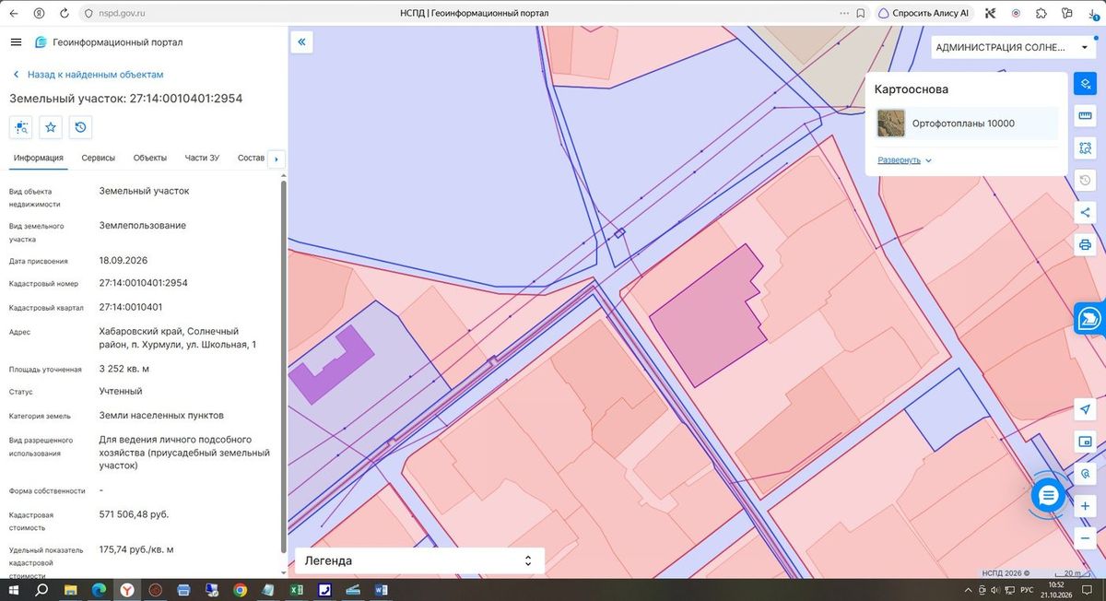Open Yandex Browser on the taskbar
This screenshot has width=1106, height=601.
point(126,589)
